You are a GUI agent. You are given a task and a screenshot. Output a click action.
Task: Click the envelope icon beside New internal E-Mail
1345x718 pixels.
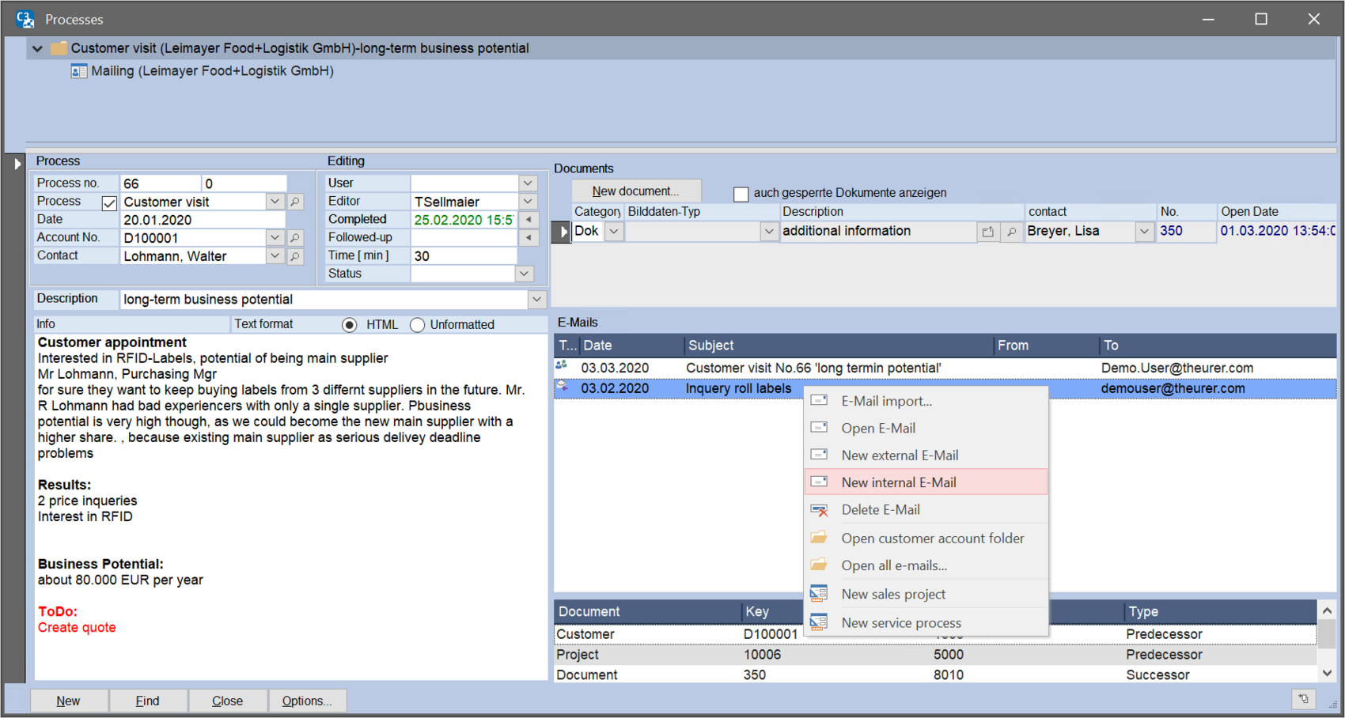coord(820,482)
